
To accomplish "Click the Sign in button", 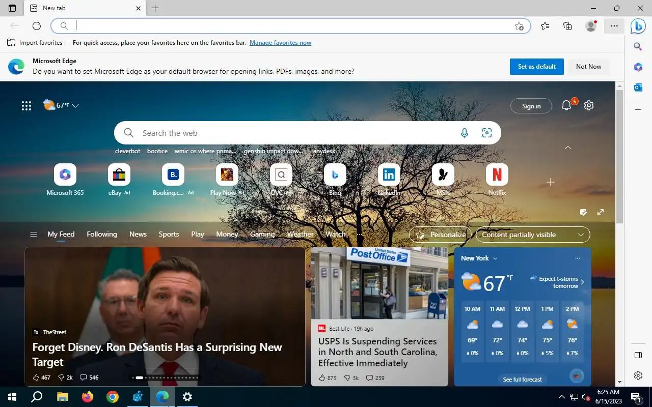I will tap(531, 106).
